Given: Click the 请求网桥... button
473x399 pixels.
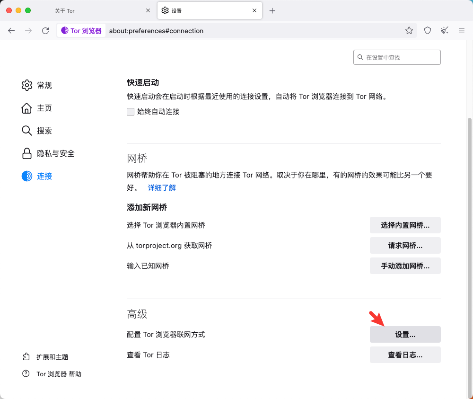Looking at the screenshot, I should (x=405, y=245).
